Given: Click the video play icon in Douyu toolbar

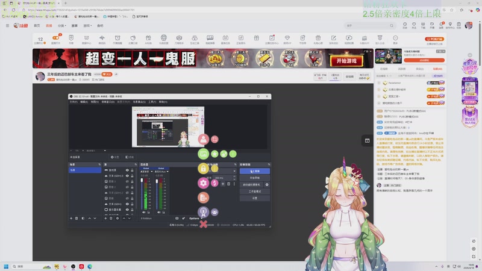Looking at the screenshot, I should point(349,39).
